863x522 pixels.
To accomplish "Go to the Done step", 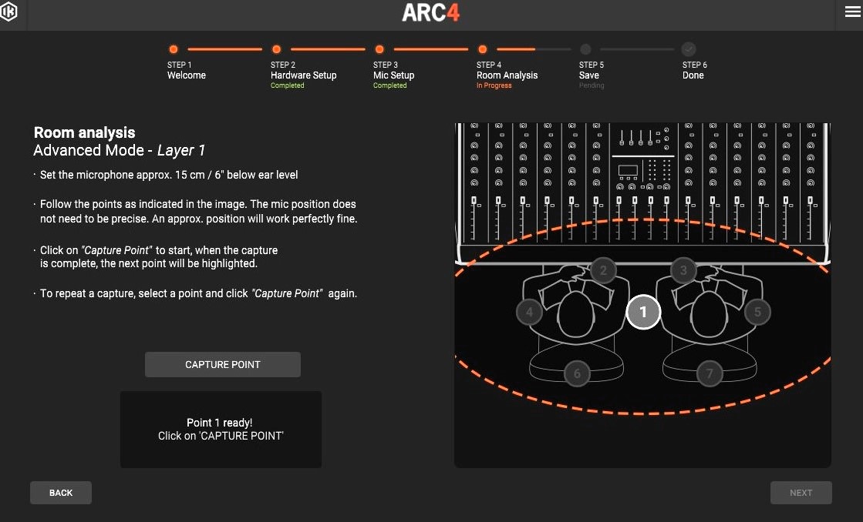I will (x=693, y=75).
